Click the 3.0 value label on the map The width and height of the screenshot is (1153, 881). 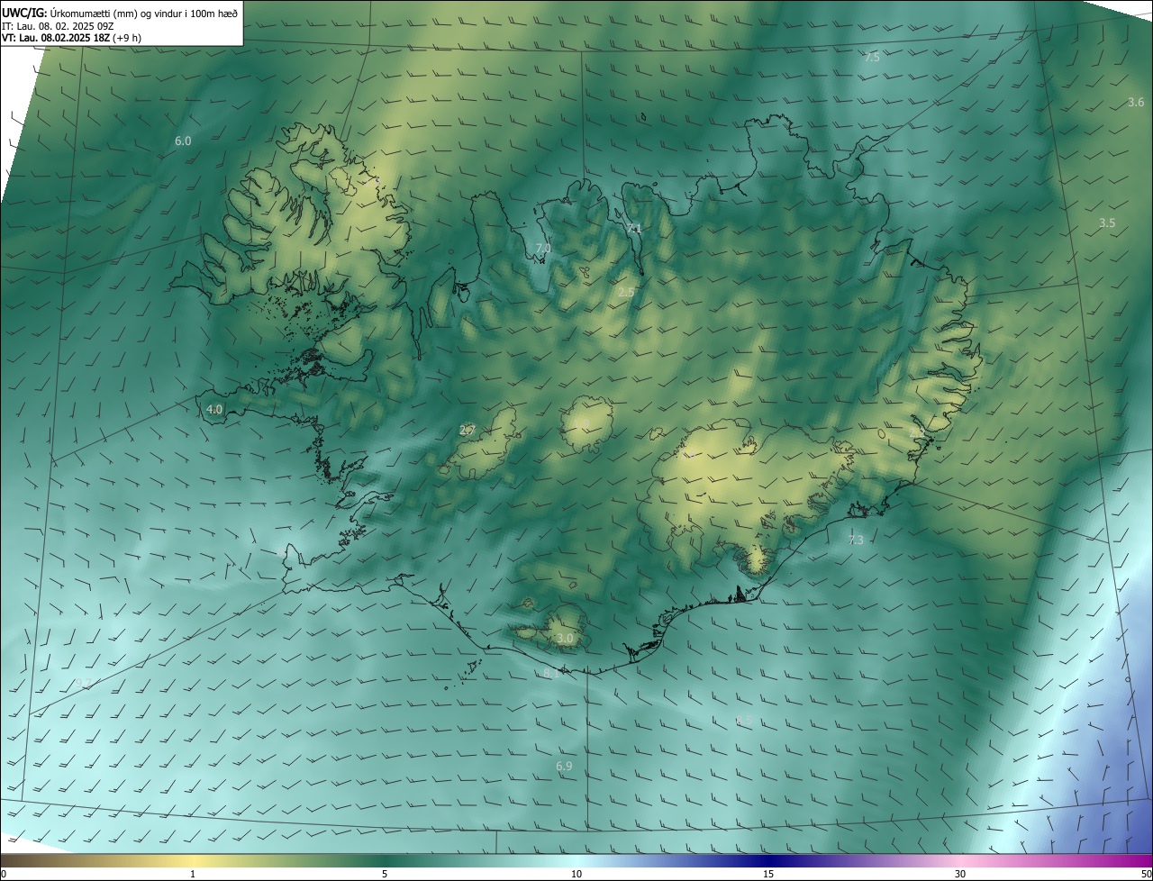[x=565, y=639]
